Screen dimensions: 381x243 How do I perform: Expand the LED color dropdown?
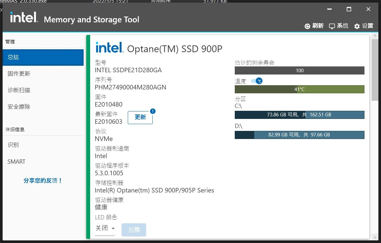105,228
